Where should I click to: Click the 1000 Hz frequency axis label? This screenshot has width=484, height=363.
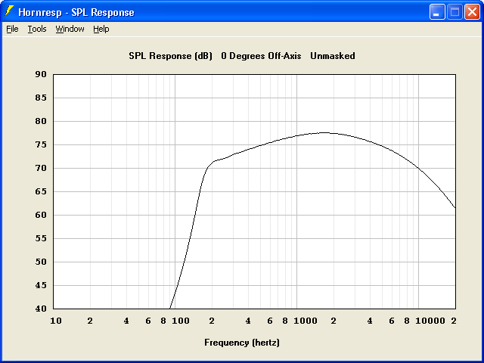click(306, 321)
